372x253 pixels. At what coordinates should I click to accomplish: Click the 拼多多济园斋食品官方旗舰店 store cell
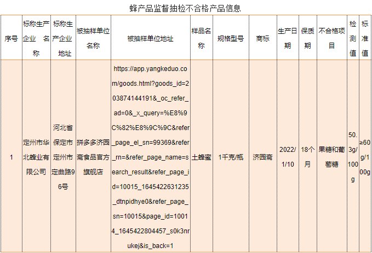point(93,157)
